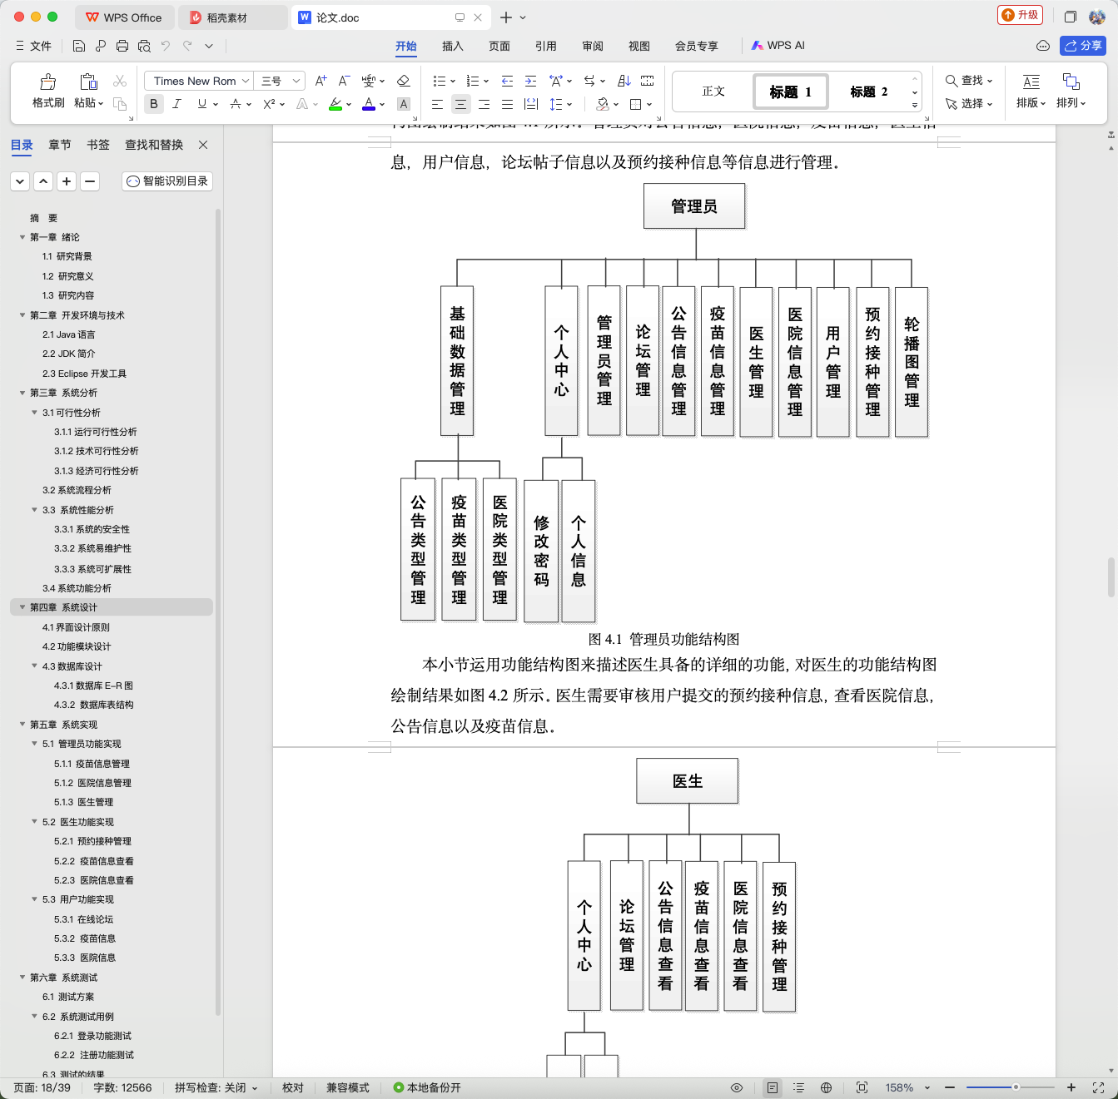
Task: Click the sort text icon
Action: pyautogui.click(x=624, y=81)
